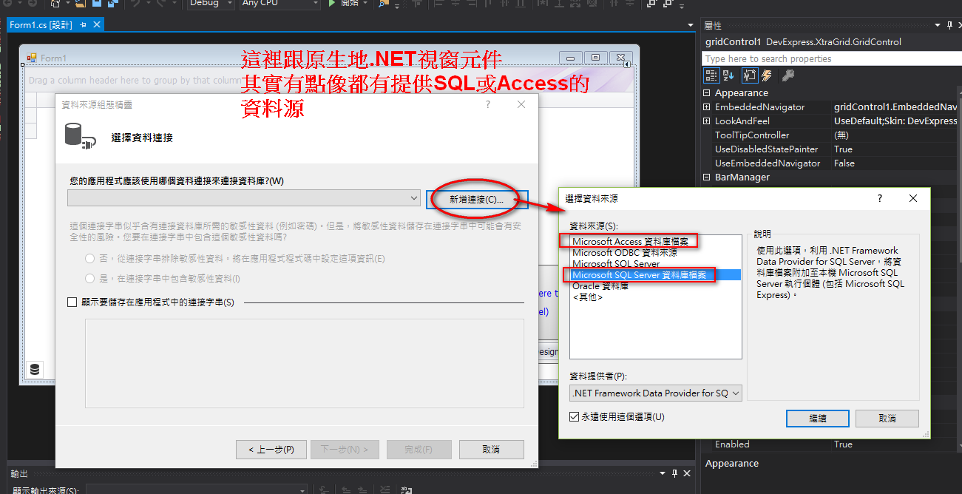Click 取消 in Choose Data Source dialog
Viewport: 962px width, 494px height.
887,419
